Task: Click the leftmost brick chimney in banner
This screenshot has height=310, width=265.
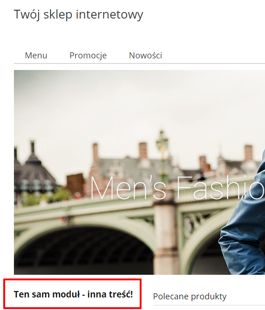Action: (x=96, y=152)
